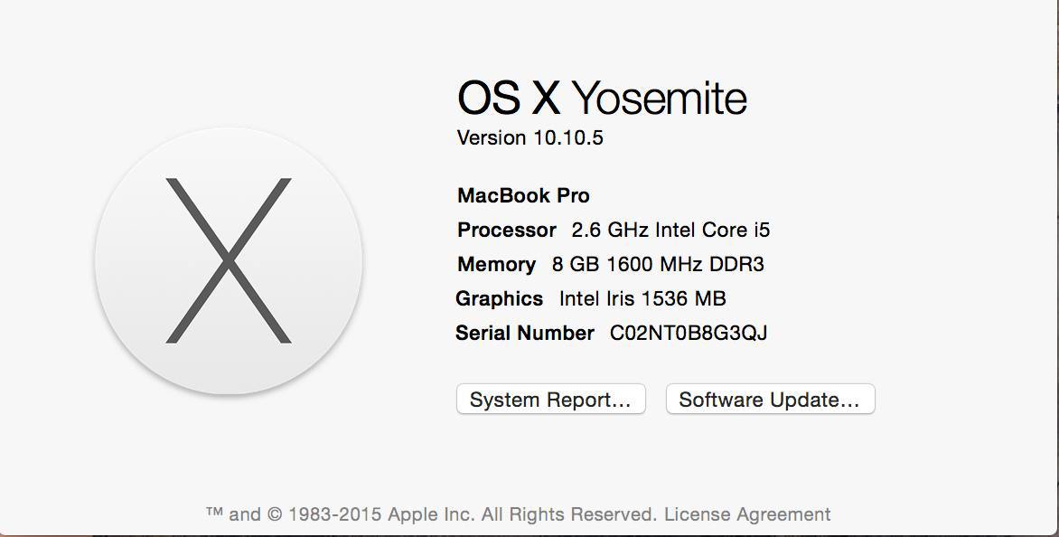Click the All Rights Reserved text
Image resolution: width=1059 pixels, height=537 pixels.
pos(568,514)
